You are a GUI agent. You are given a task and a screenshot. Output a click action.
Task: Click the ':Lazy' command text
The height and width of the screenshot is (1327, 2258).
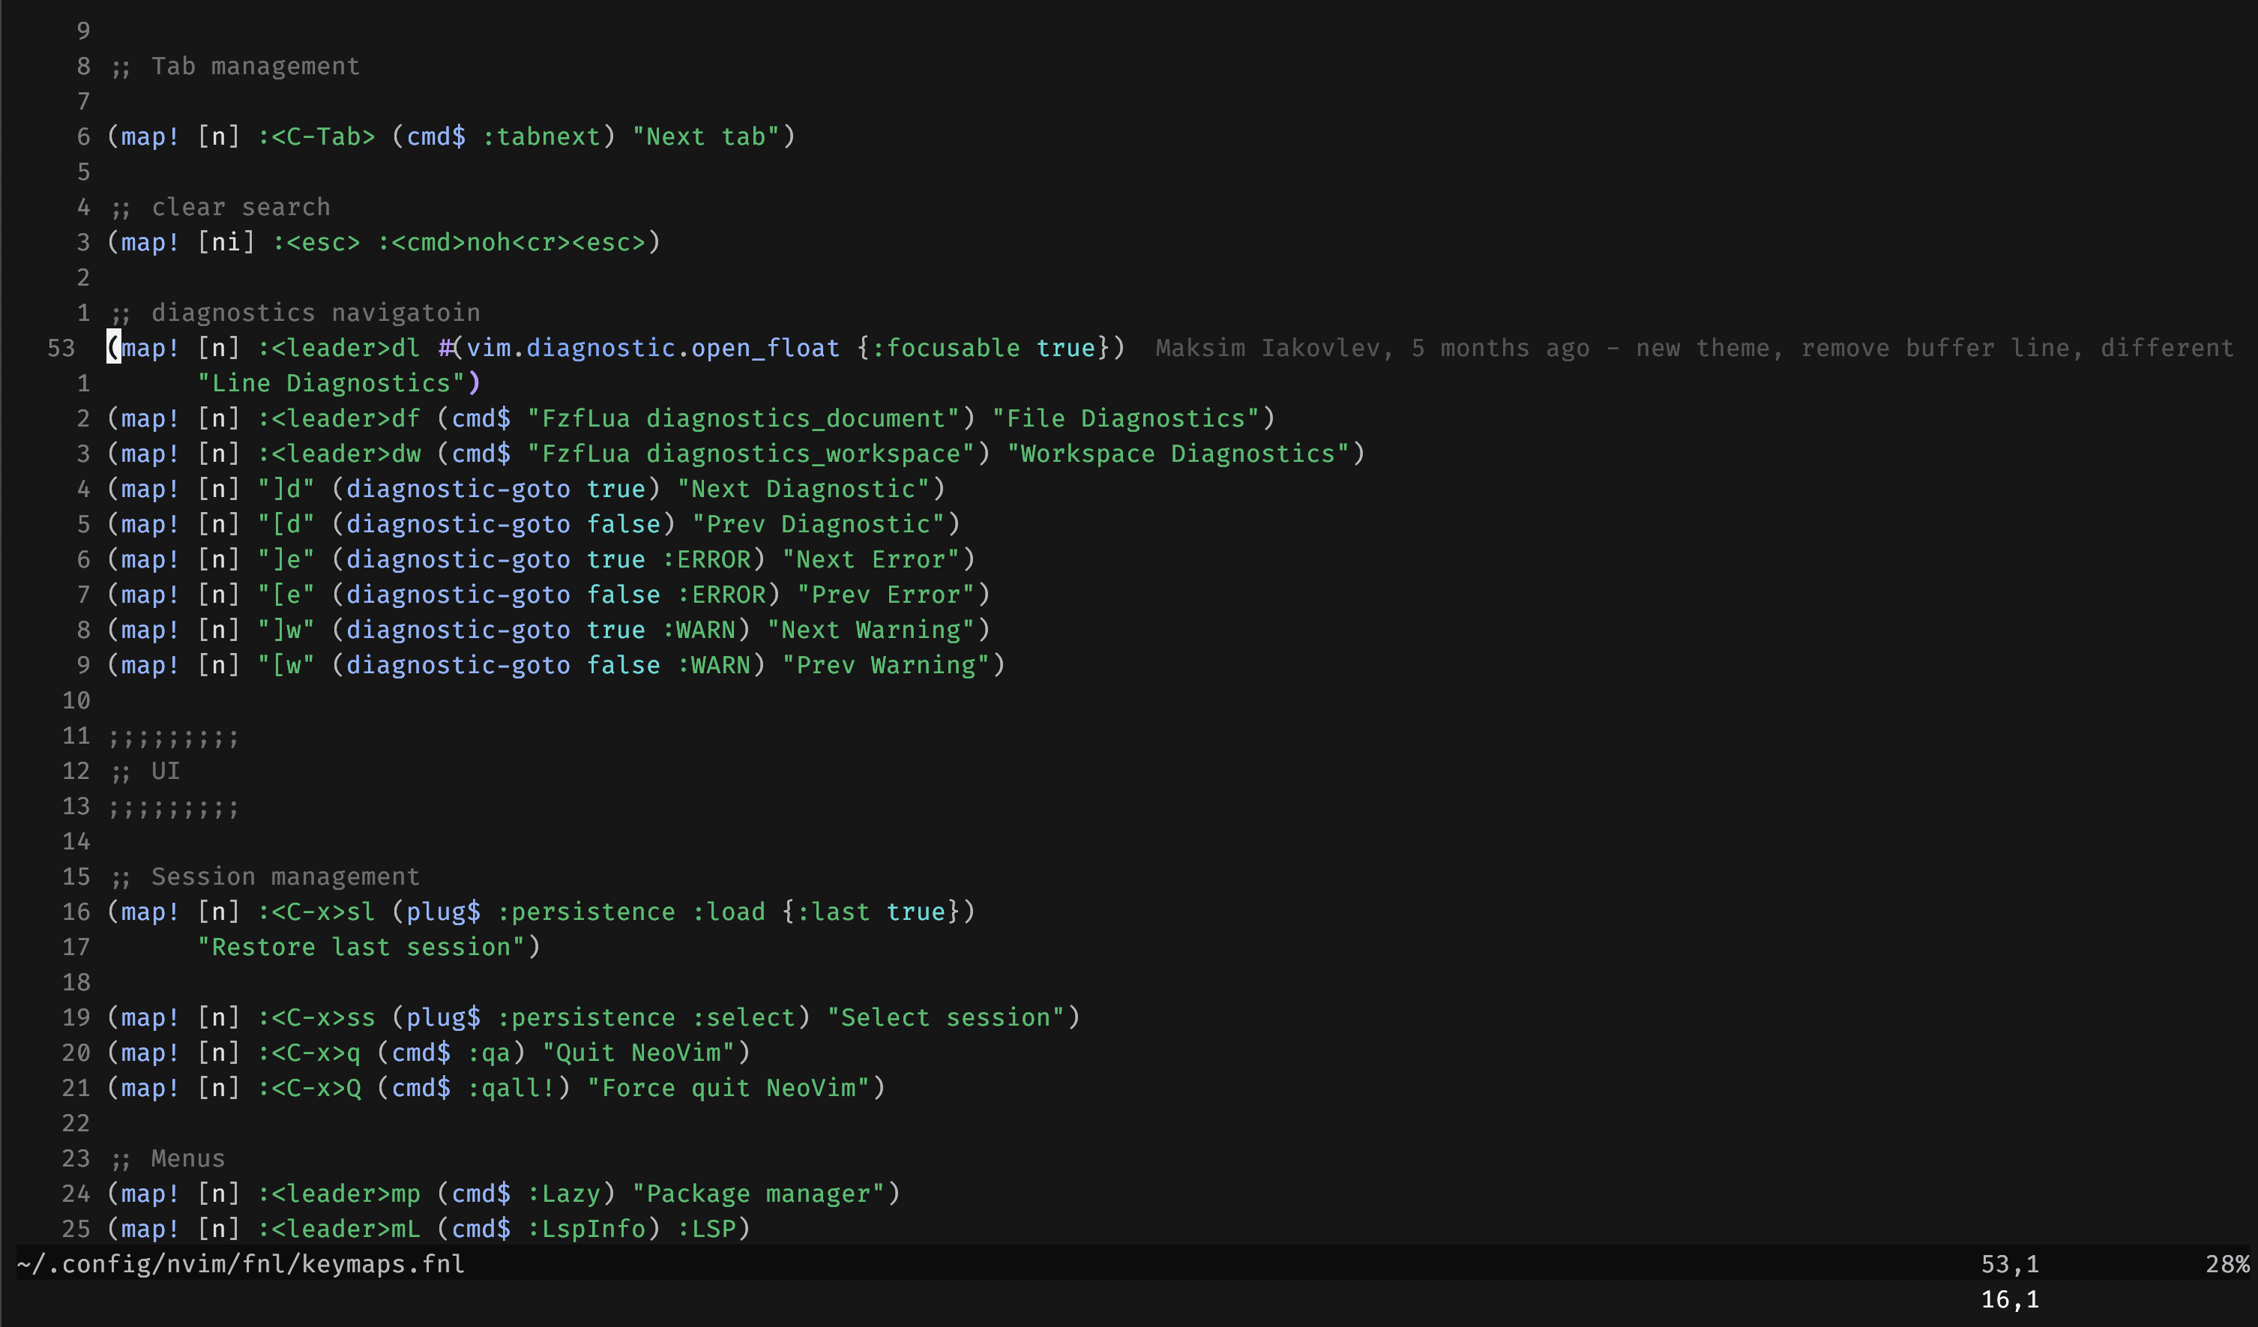click(564, 1194)
